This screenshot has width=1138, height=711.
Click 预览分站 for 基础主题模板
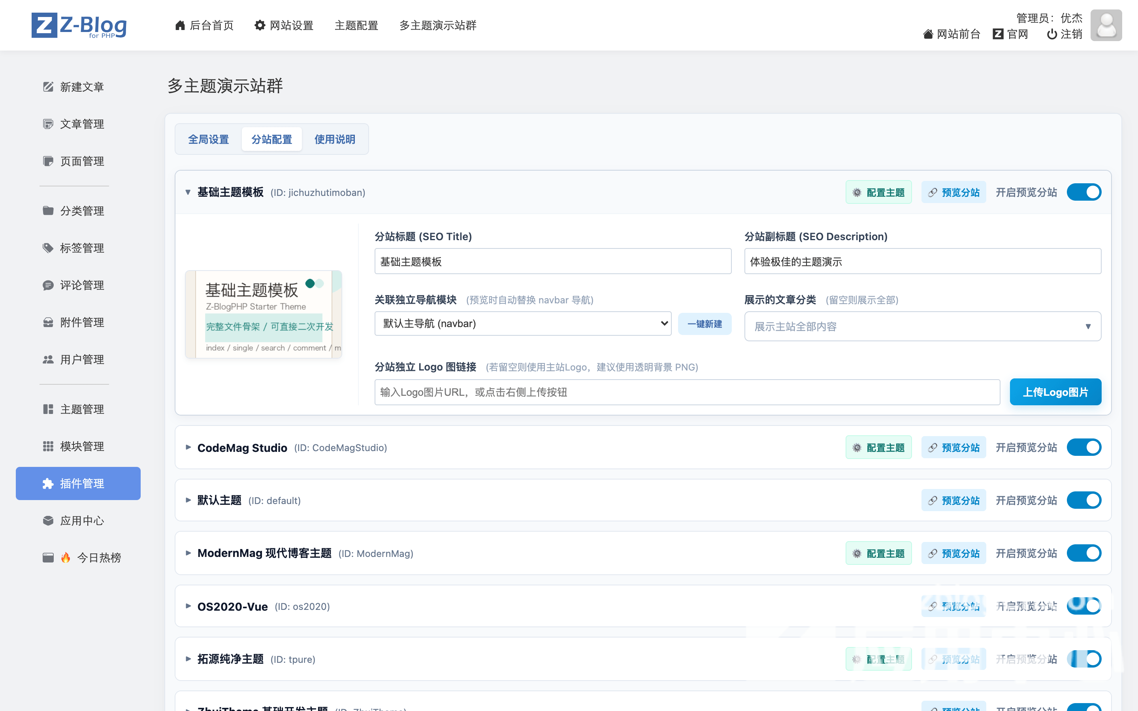[953, 192]
